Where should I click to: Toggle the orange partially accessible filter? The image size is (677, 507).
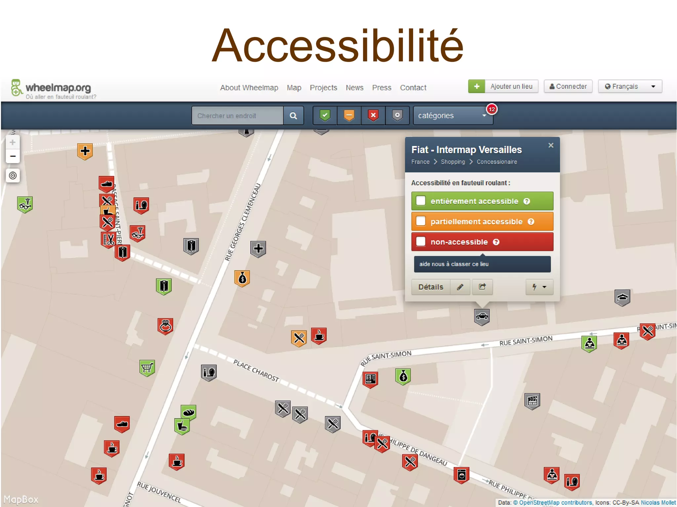[349, 116]
